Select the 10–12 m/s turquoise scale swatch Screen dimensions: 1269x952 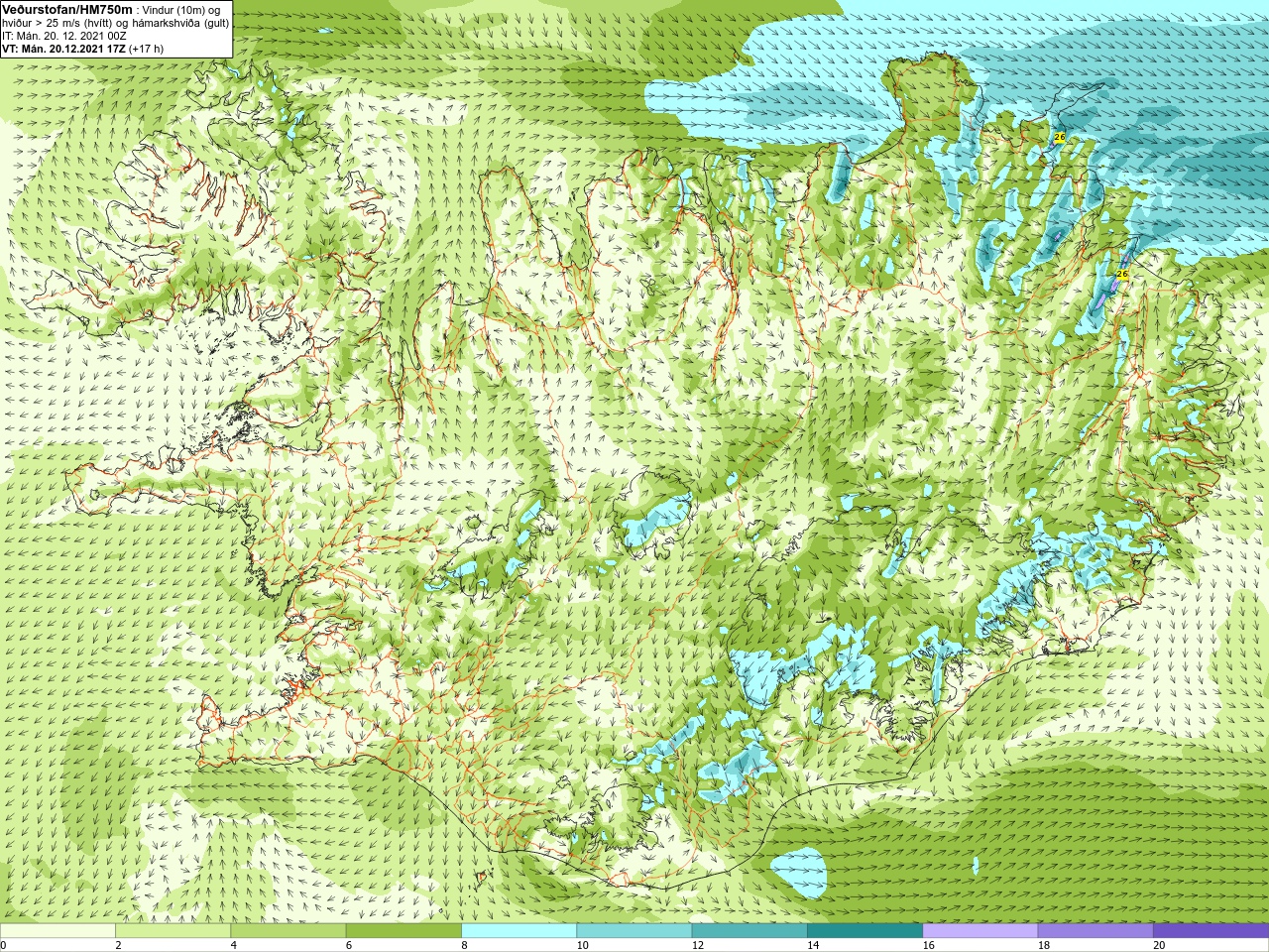tap(634, 931)
